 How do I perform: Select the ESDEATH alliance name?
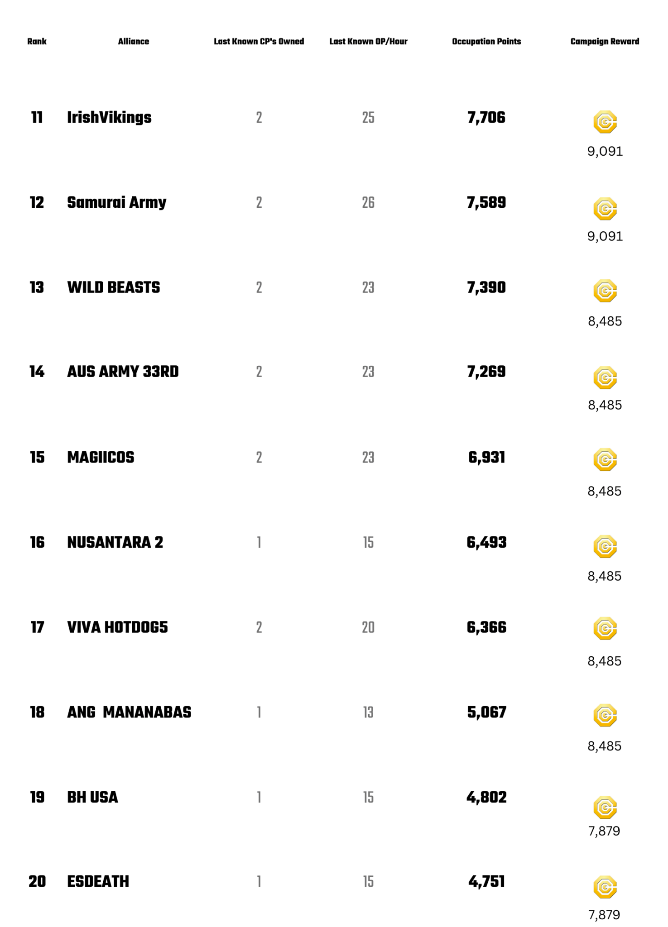(98, 881)
